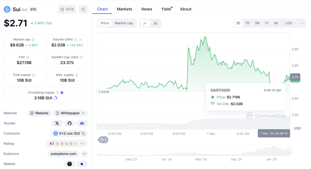Screen dimensions: 311x169
Task: Expand the Explorers dropdown chevron
Action: click(x=84, y=154)
